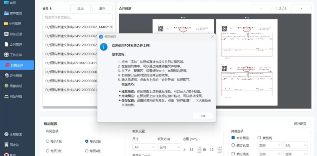Click the 业务管理 yellow folder icon
317x156 pixels.
[x=6, y=23]
